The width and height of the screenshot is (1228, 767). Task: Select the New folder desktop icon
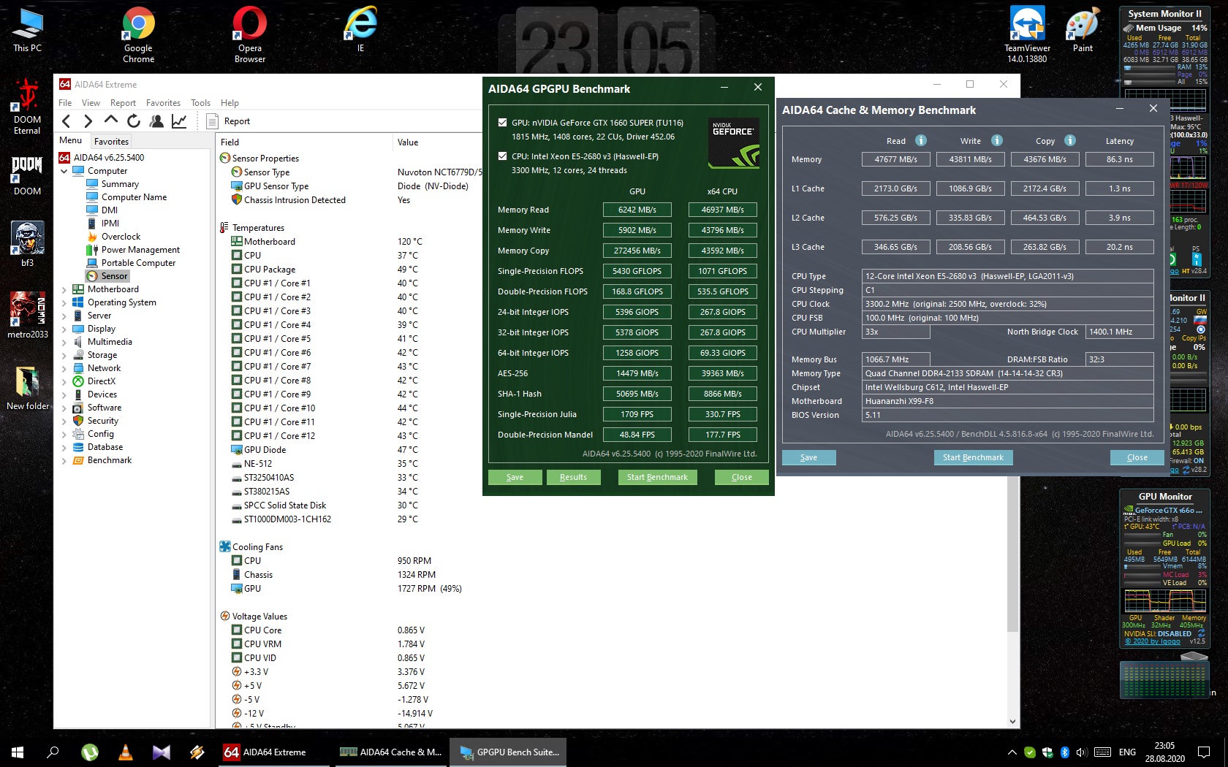coord(28,387)
